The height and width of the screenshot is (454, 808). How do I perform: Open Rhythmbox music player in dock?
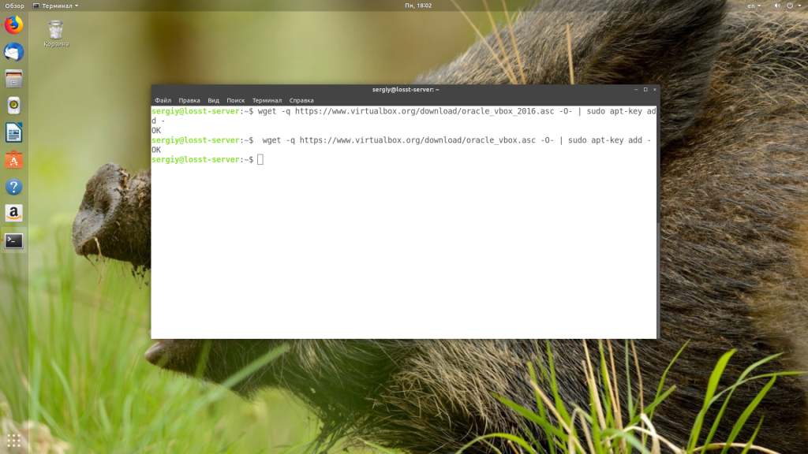14,106
